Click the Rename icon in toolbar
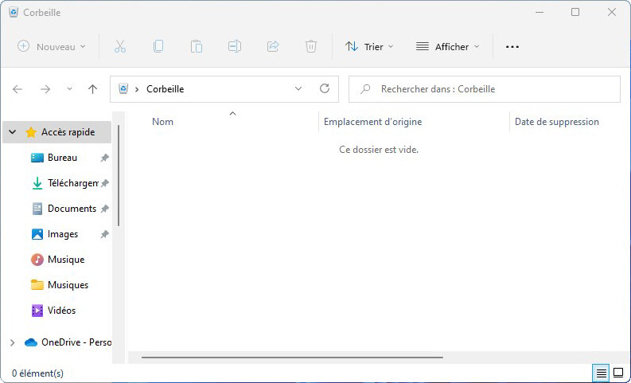The image size is (631, 383). click(235, 47)
